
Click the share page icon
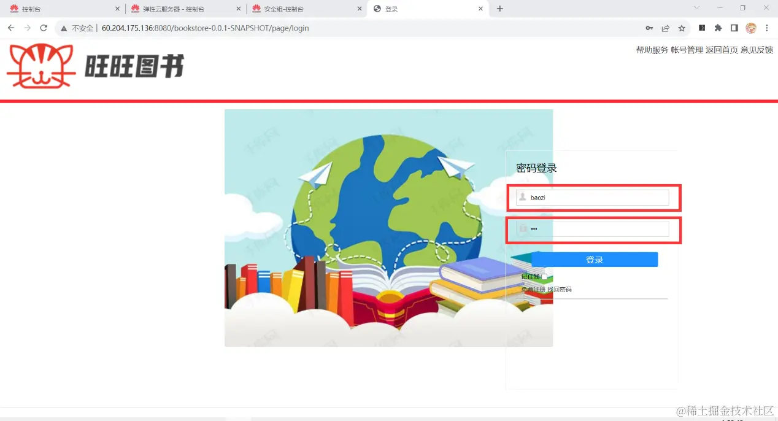(x=665, y=28)
